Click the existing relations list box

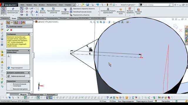tap(20, 60)
